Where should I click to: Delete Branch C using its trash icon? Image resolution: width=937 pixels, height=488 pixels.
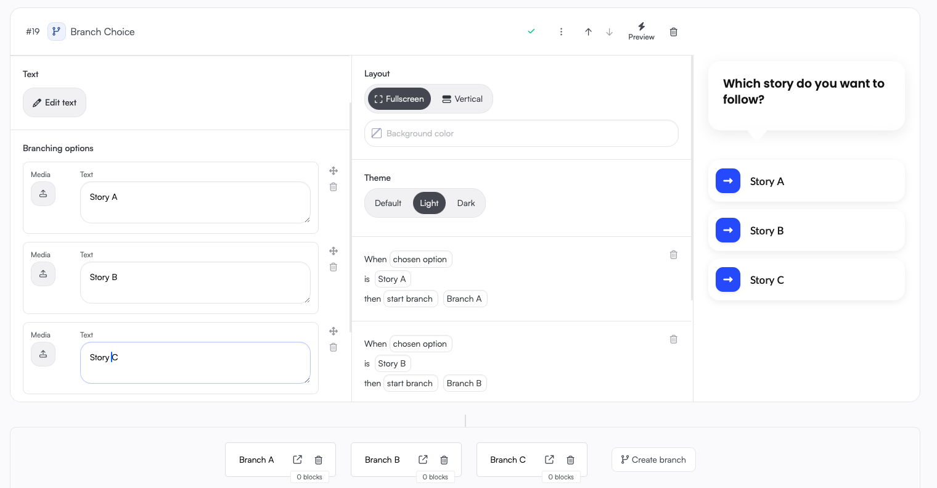(570, 460)
